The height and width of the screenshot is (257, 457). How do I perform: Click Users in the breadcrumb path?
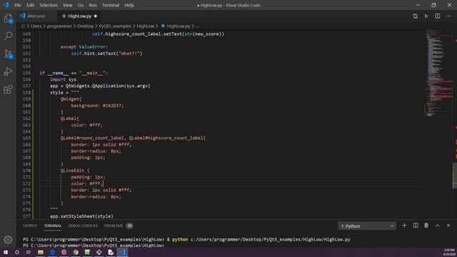(x=36, y=26)
